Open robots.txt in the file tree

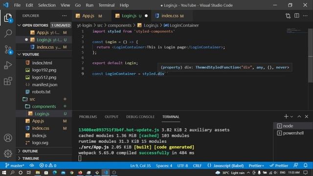click(44, 92)
